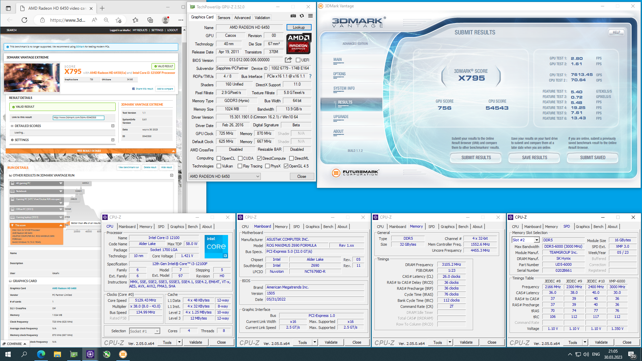Click the Submit Results button in 3DMark
The image size is (642, 361).
tap(476, 158)
